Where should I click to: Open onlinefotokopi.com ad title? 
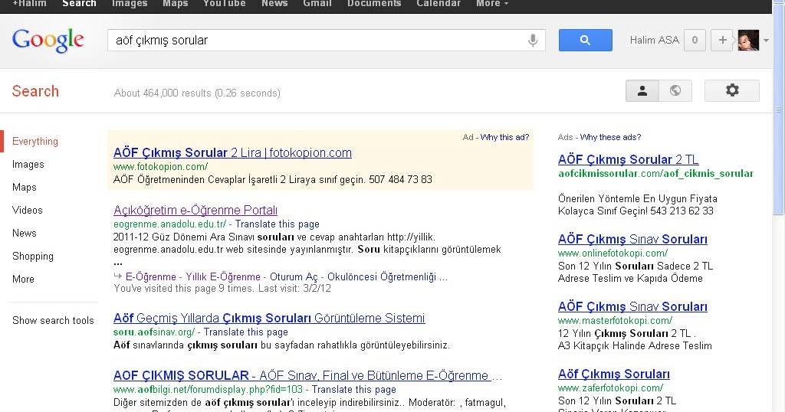[632, 240]
